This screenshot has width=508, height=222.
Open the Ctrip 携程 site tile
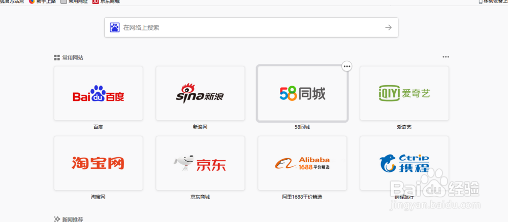pos(404,163)
